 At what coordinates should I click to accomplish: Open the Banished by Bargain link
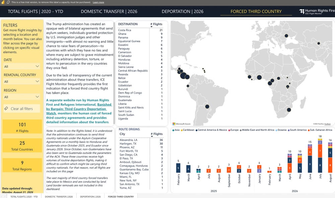(79, 109)
